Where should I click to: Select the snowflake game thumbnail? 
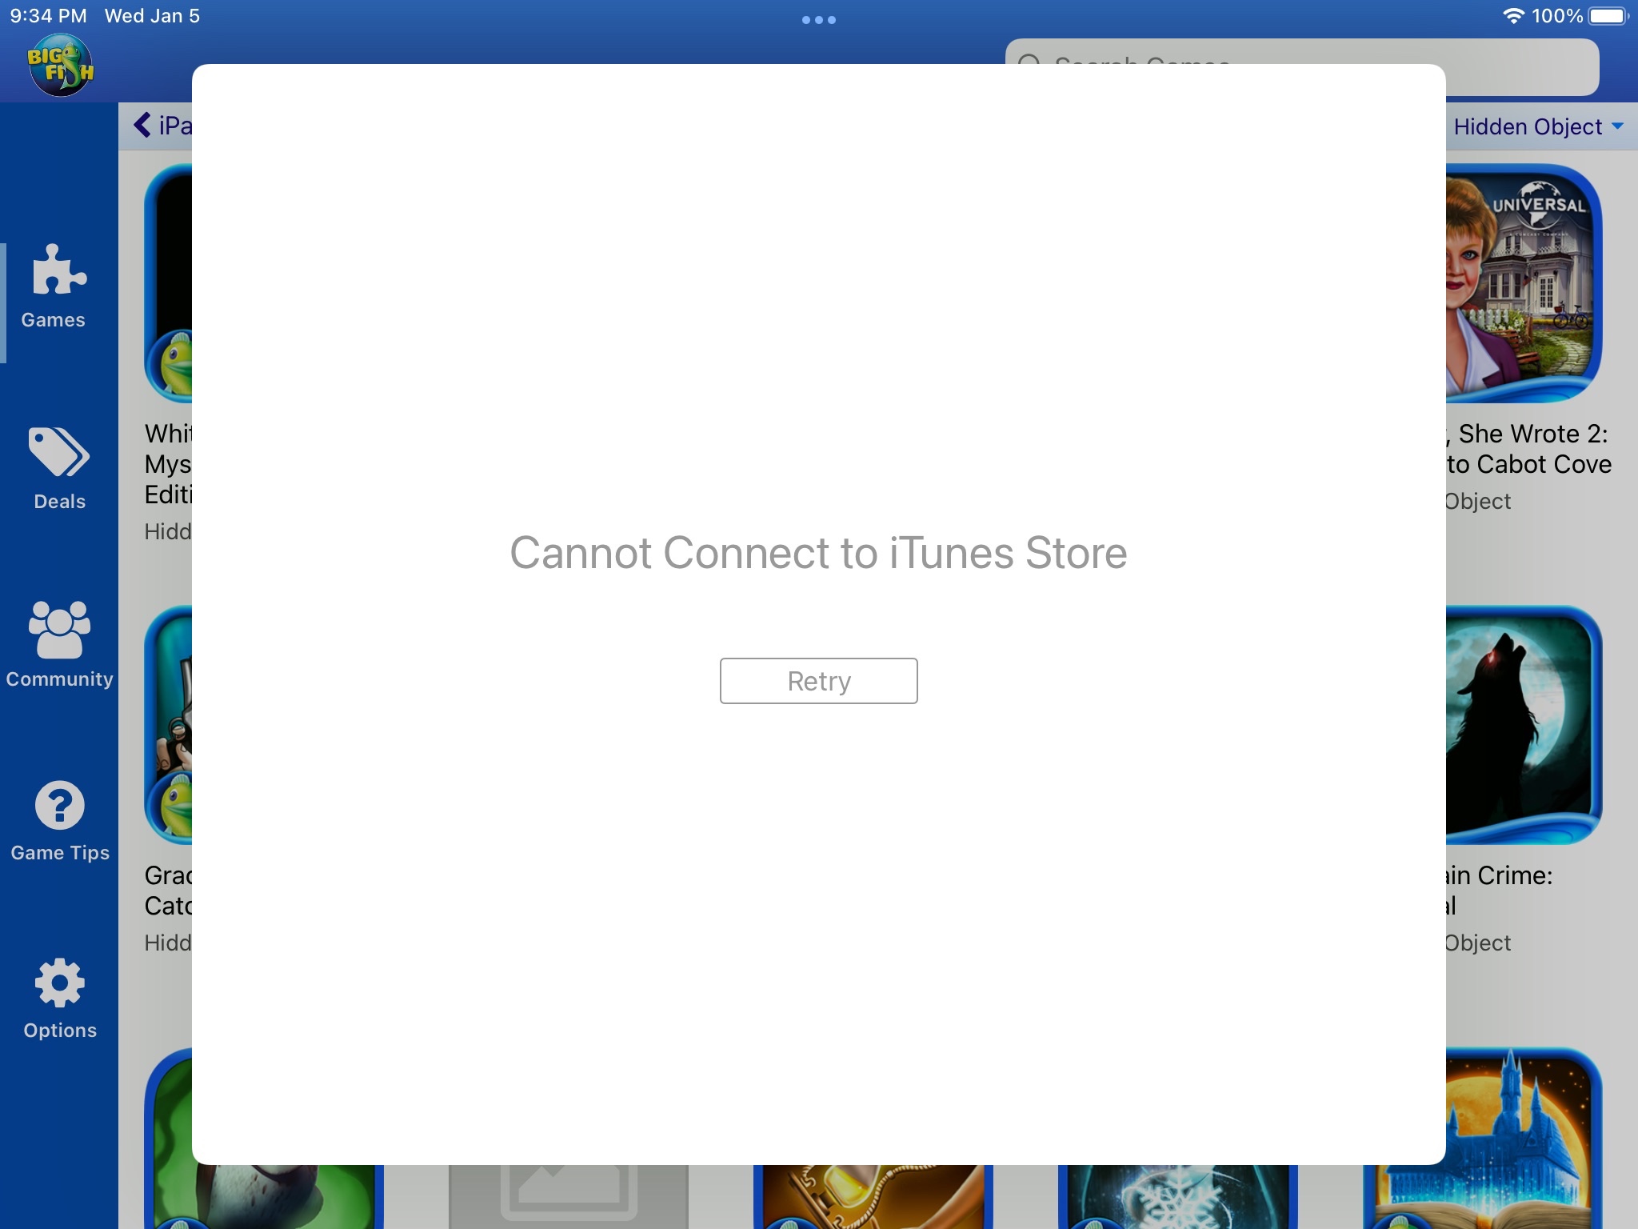tap(1177, 1197)
